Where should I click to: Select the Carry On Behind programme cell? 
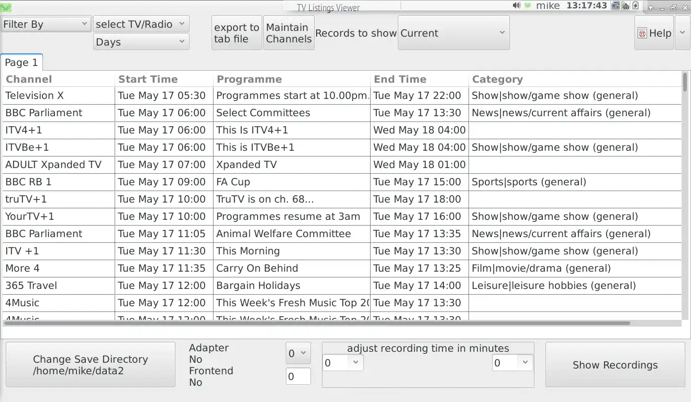pyautogui.click(x=292, y=269)
